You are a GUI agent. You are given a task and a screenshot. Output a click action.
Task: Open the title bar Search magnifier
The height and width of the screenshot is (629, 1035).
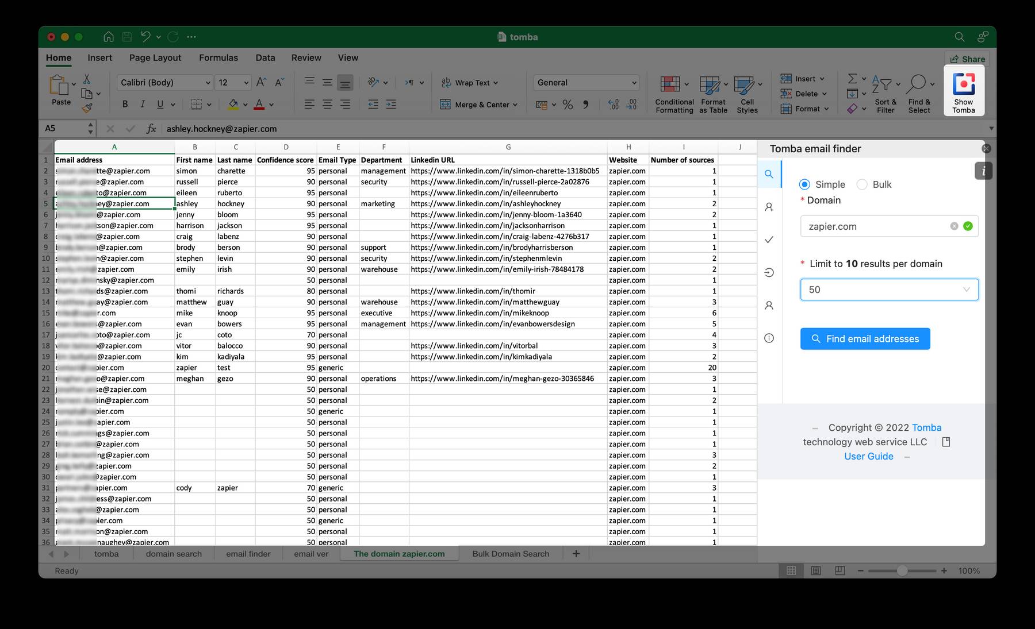tap(959, 37)
